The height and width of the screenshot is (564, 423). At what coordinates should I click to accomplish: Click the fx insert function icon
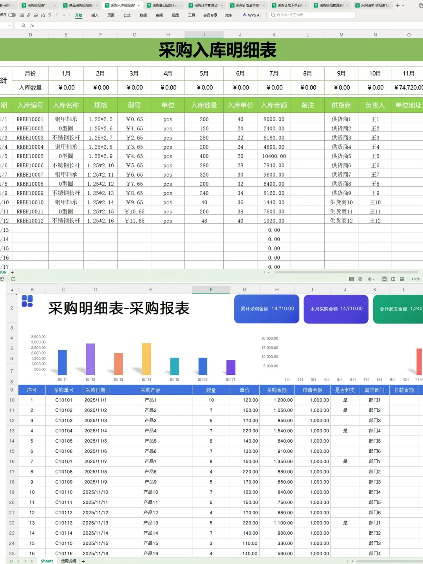click(x=32, y=25)
